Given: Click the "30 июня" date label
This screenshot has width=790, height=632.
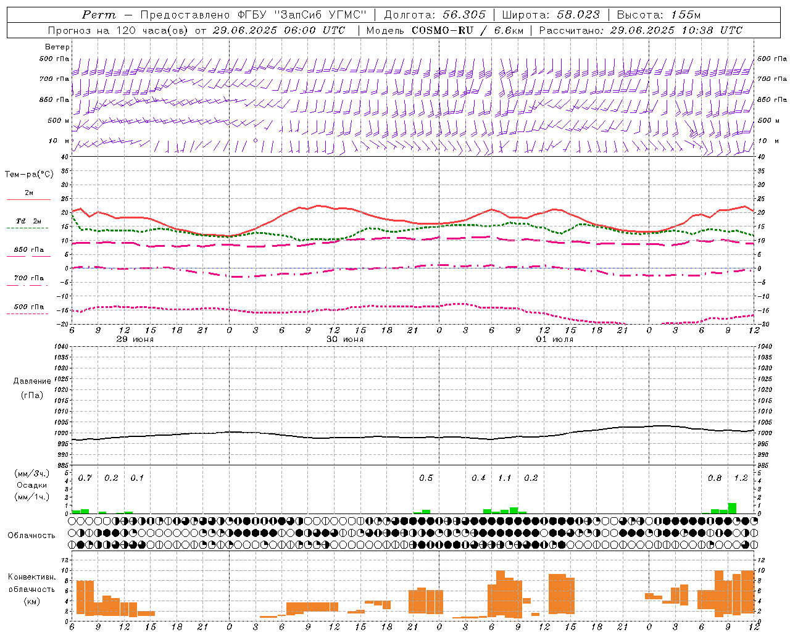Looking at the screenshot, I should [x=345, y=339].
